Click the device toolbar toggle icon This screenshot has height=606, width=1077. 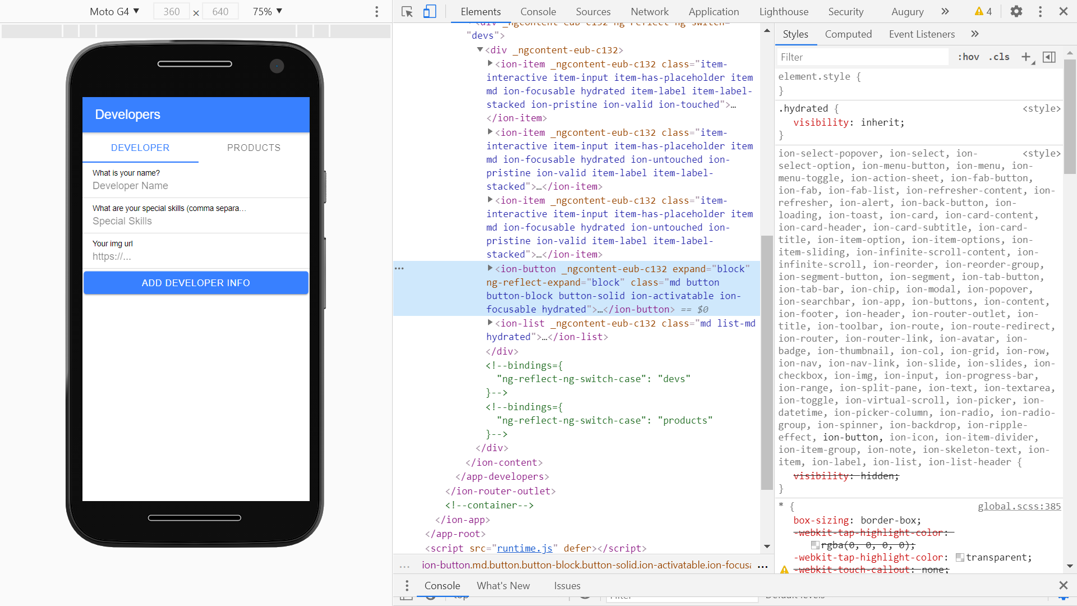430,12
